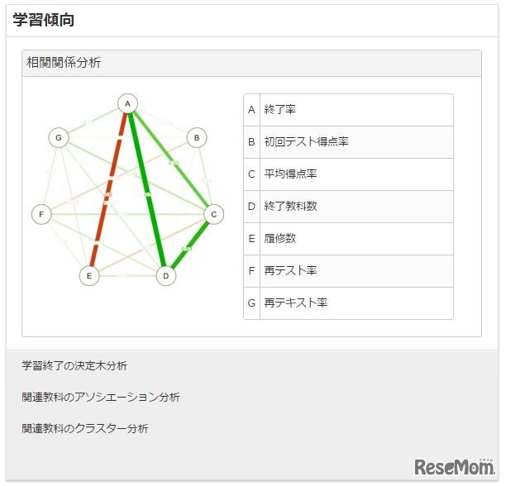
Task: Expand 関連教科のアソシエーション分析 section
Action: tap(101, 397)
